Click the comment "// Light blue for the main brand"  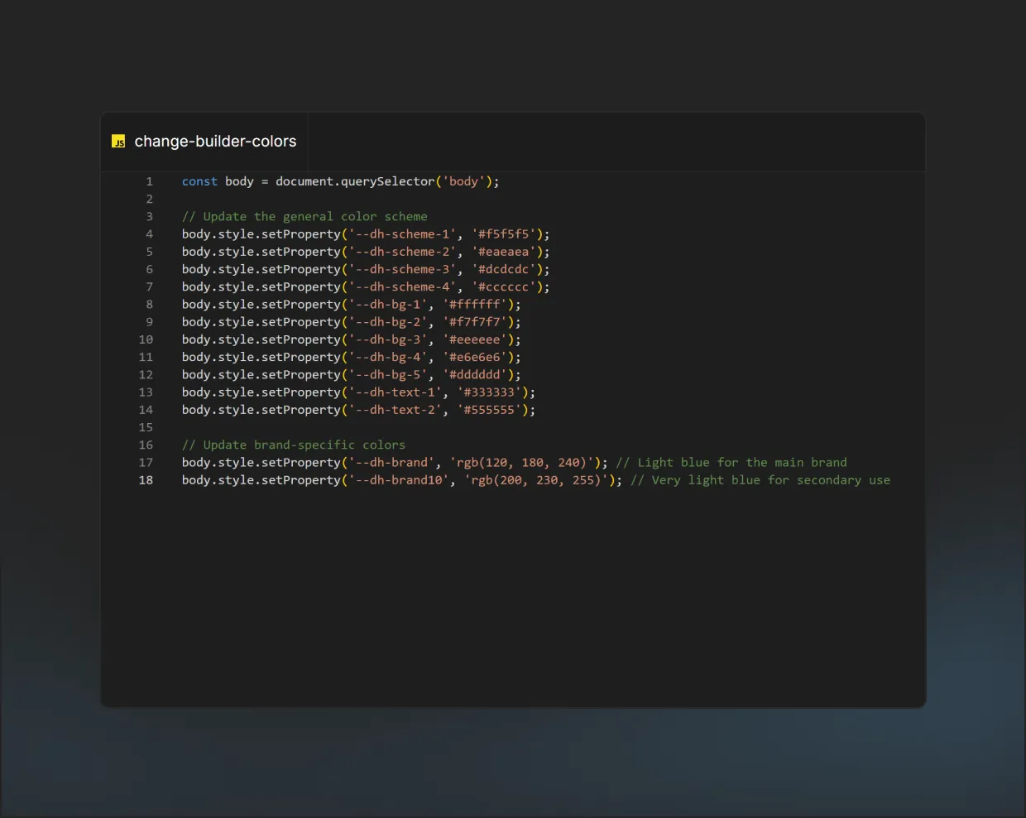(731, 463)
